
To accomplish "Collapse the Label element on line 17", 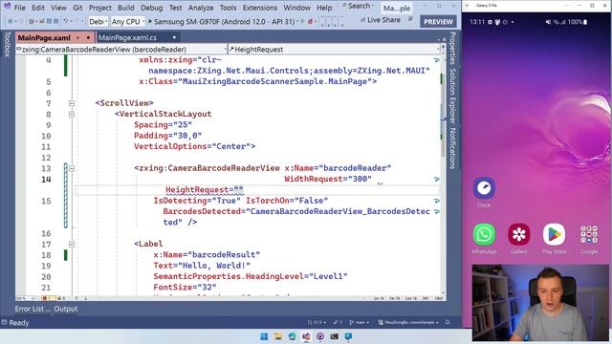I will 72,245.
